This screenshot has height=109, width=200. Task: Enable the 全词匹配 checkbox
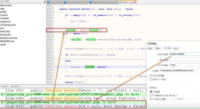pos(151,76)
